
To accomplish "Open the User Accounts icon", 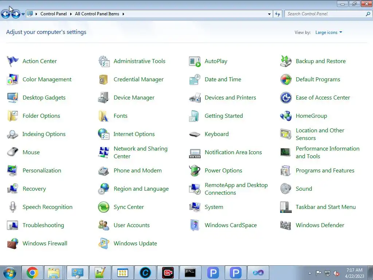I will pos(104,225).
